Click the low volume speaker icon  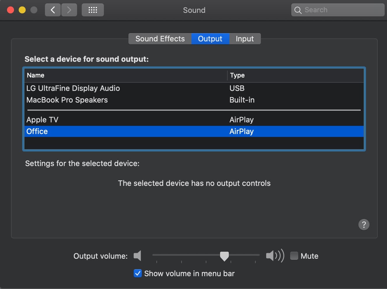coord(137,256)
